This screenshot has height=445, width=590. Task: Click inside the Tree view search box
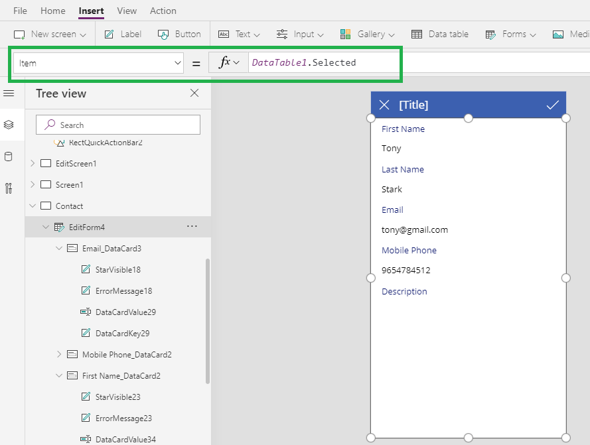click(117, 125)
